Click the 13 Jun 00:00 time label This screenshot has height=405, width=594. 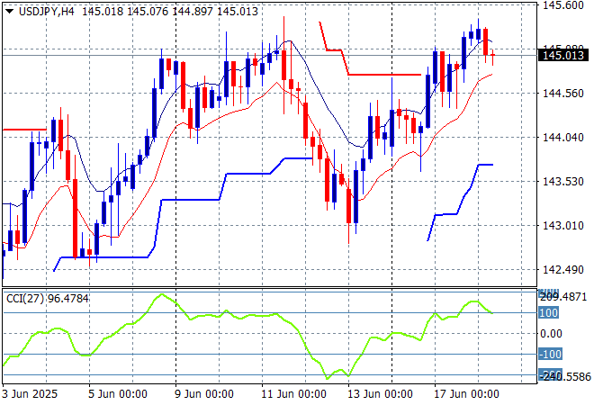380,394
